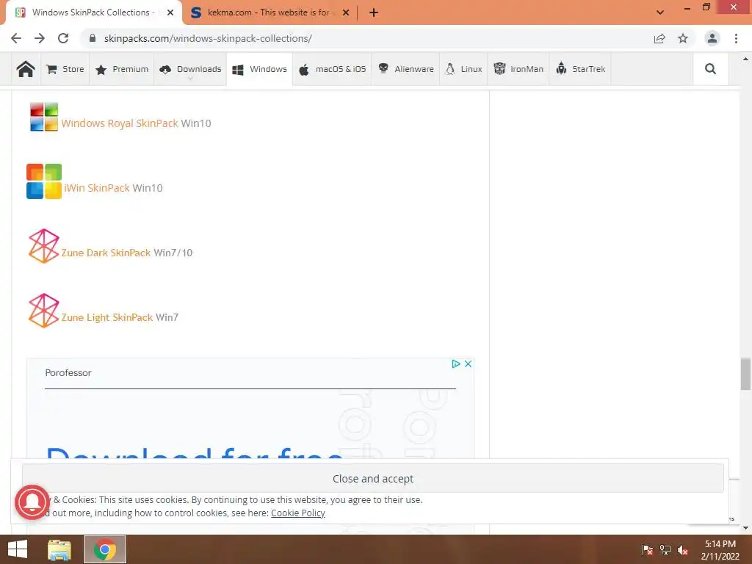The image size is (752, 564).
Task: Click scrollbar up arrow
Action: pos(745,59)
